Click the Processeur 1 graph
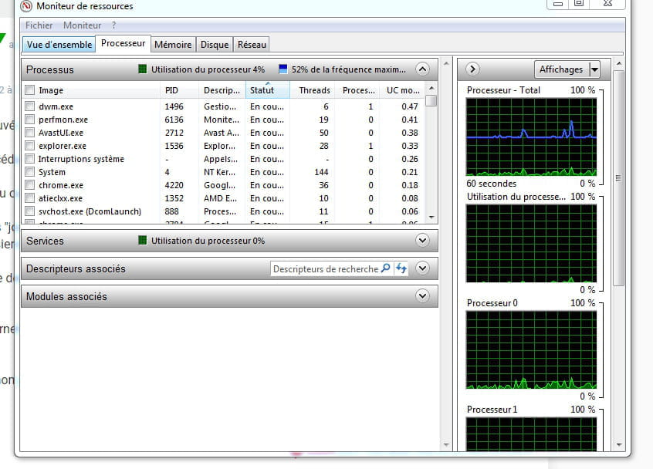The image size is (653, 469). (x=531, y=434)
